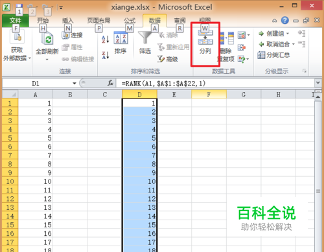Click the Get External Data (获取外部数据) icon

[17, 36]
